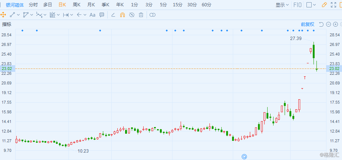The image size is (342, 160).
Task: Open the 前复权 adjustment option
Action: click(307, 24)
